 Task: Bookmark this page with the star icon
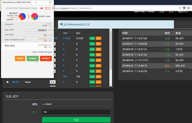coord(188,8)
